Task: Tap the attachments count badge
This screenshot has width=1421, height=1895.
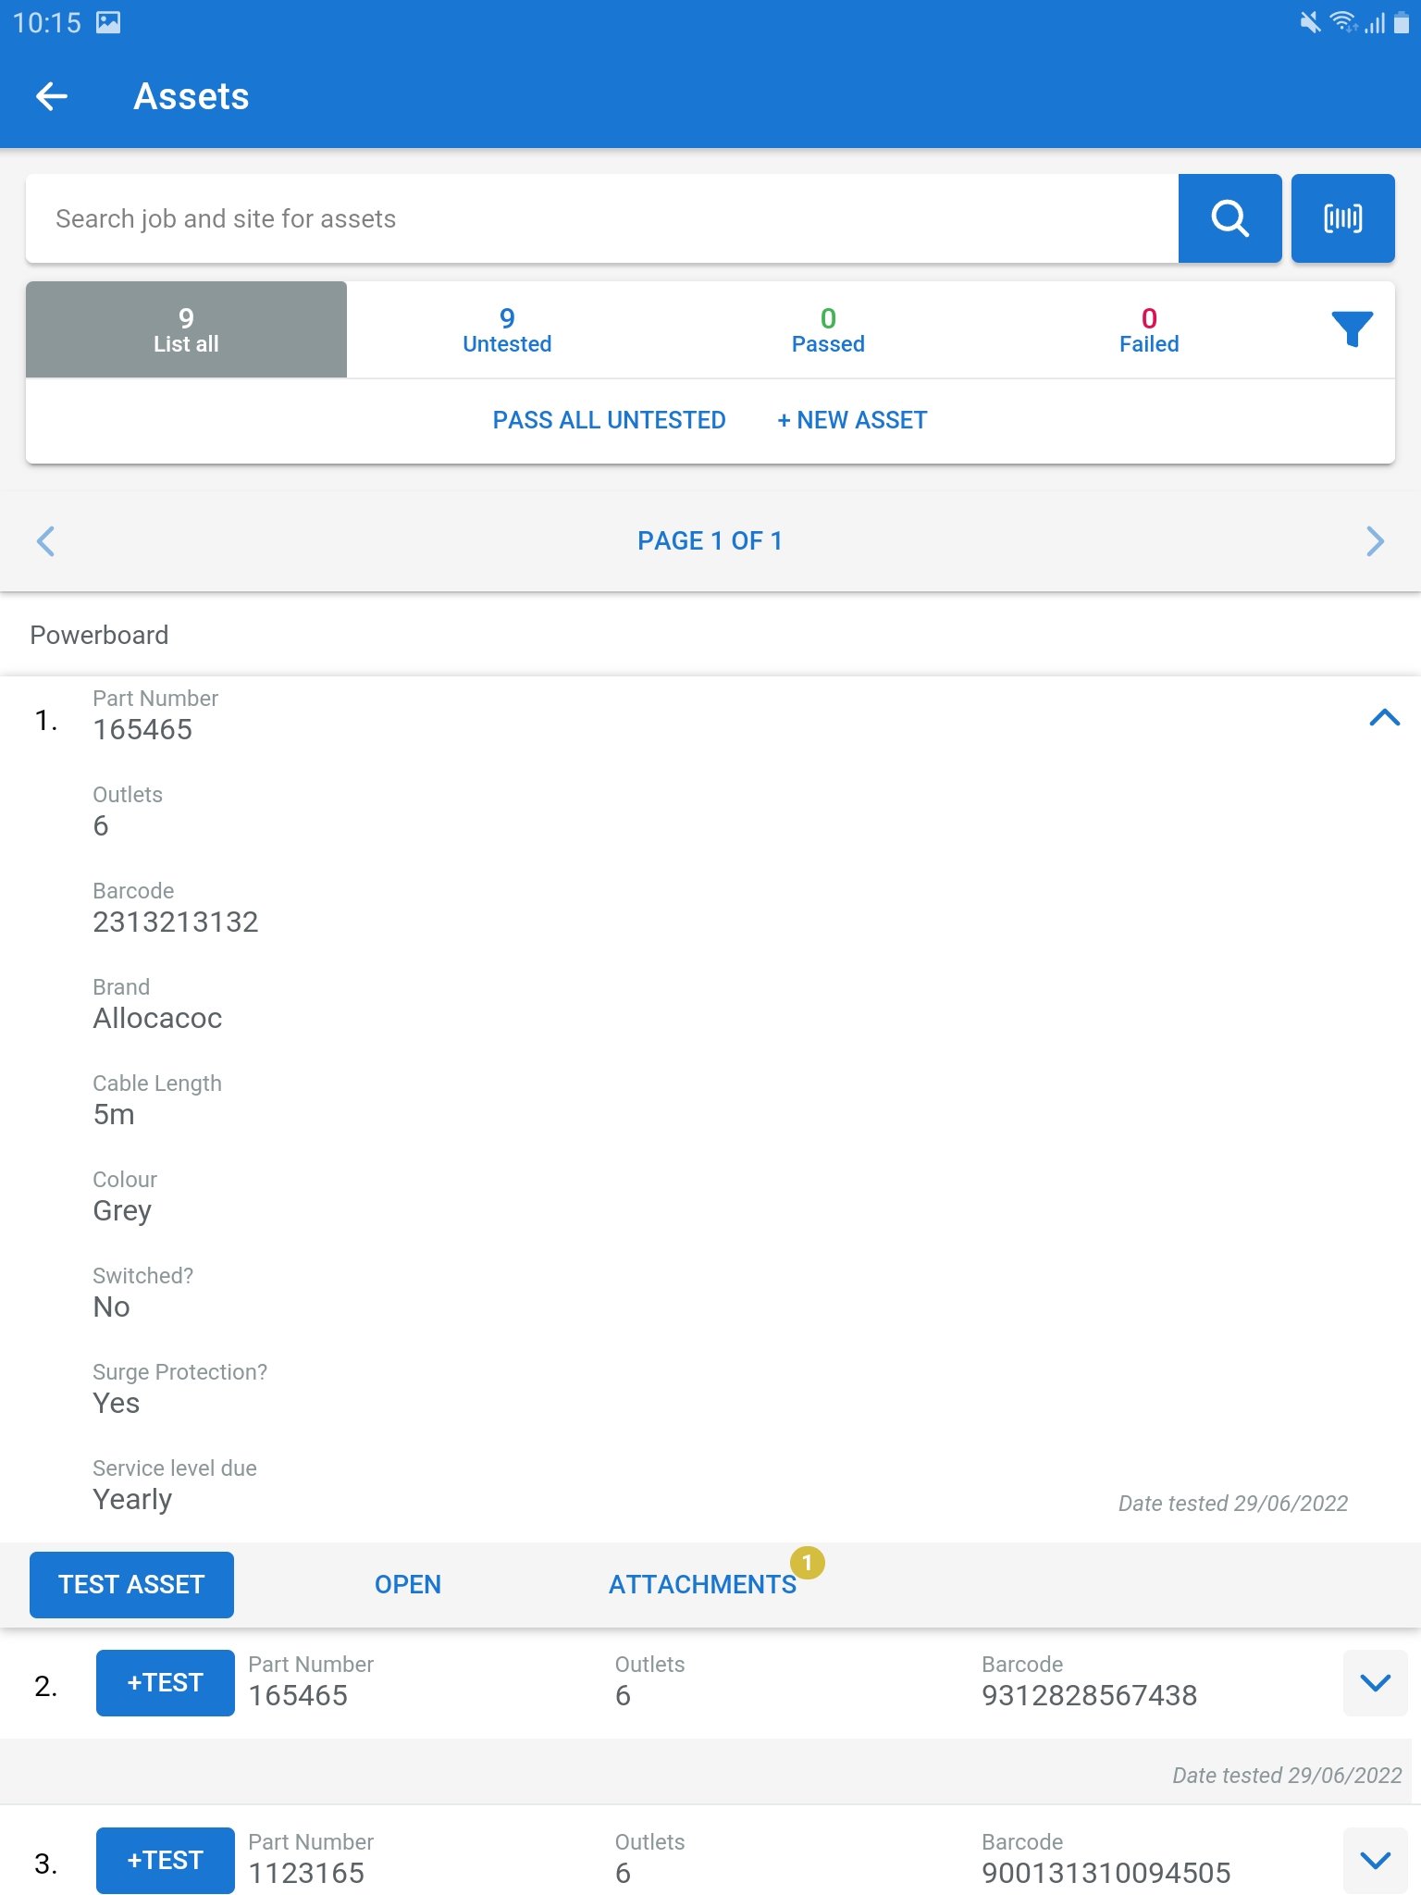Action: pos(807,1563)
